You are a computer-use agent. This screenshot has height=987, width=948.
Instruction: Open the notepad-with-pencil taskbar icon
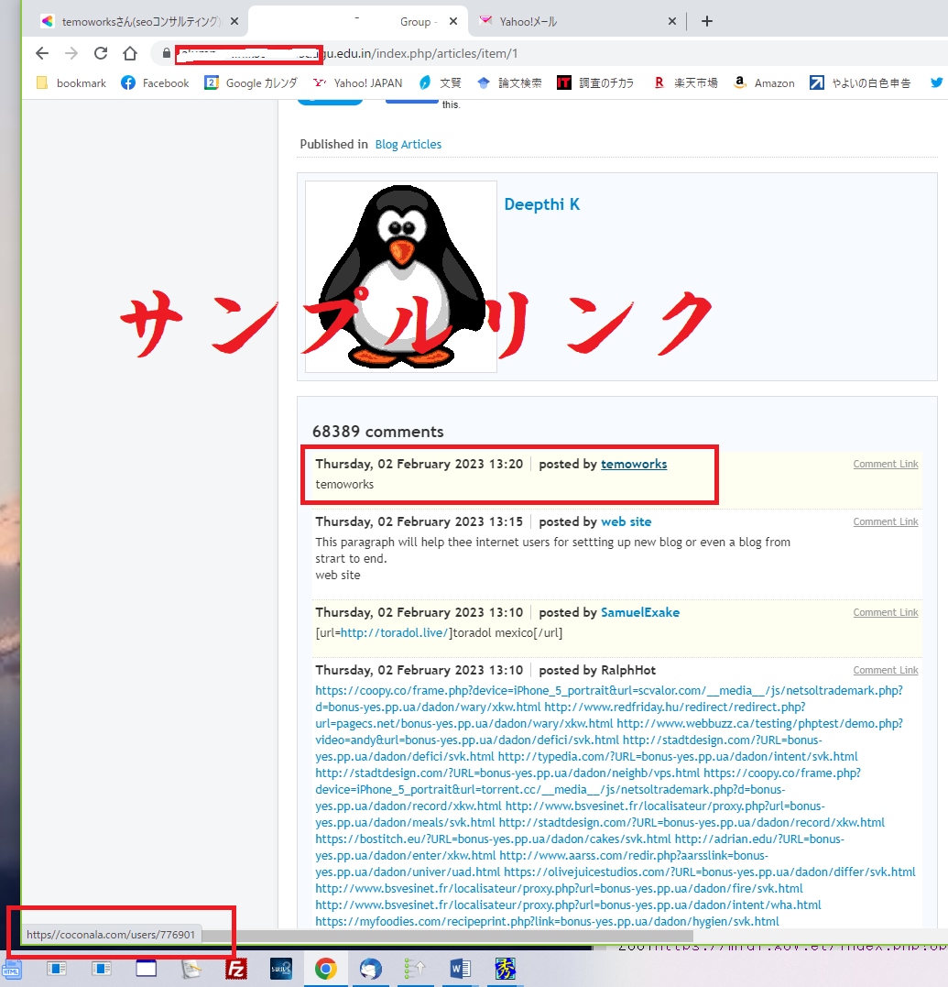click(x=191, y=970)
